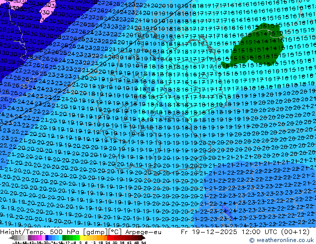Click the dark green segment of the color legend

[x=64, y=238]
